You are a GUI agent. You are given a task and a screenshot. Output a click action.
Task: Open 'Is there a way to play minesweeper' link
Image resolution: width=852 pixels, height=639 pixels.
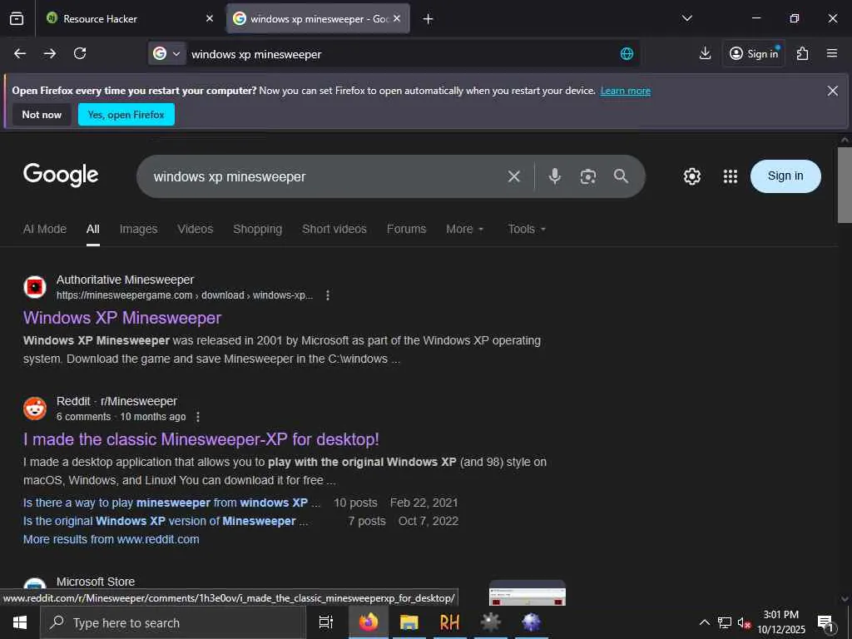coord(171,503)
